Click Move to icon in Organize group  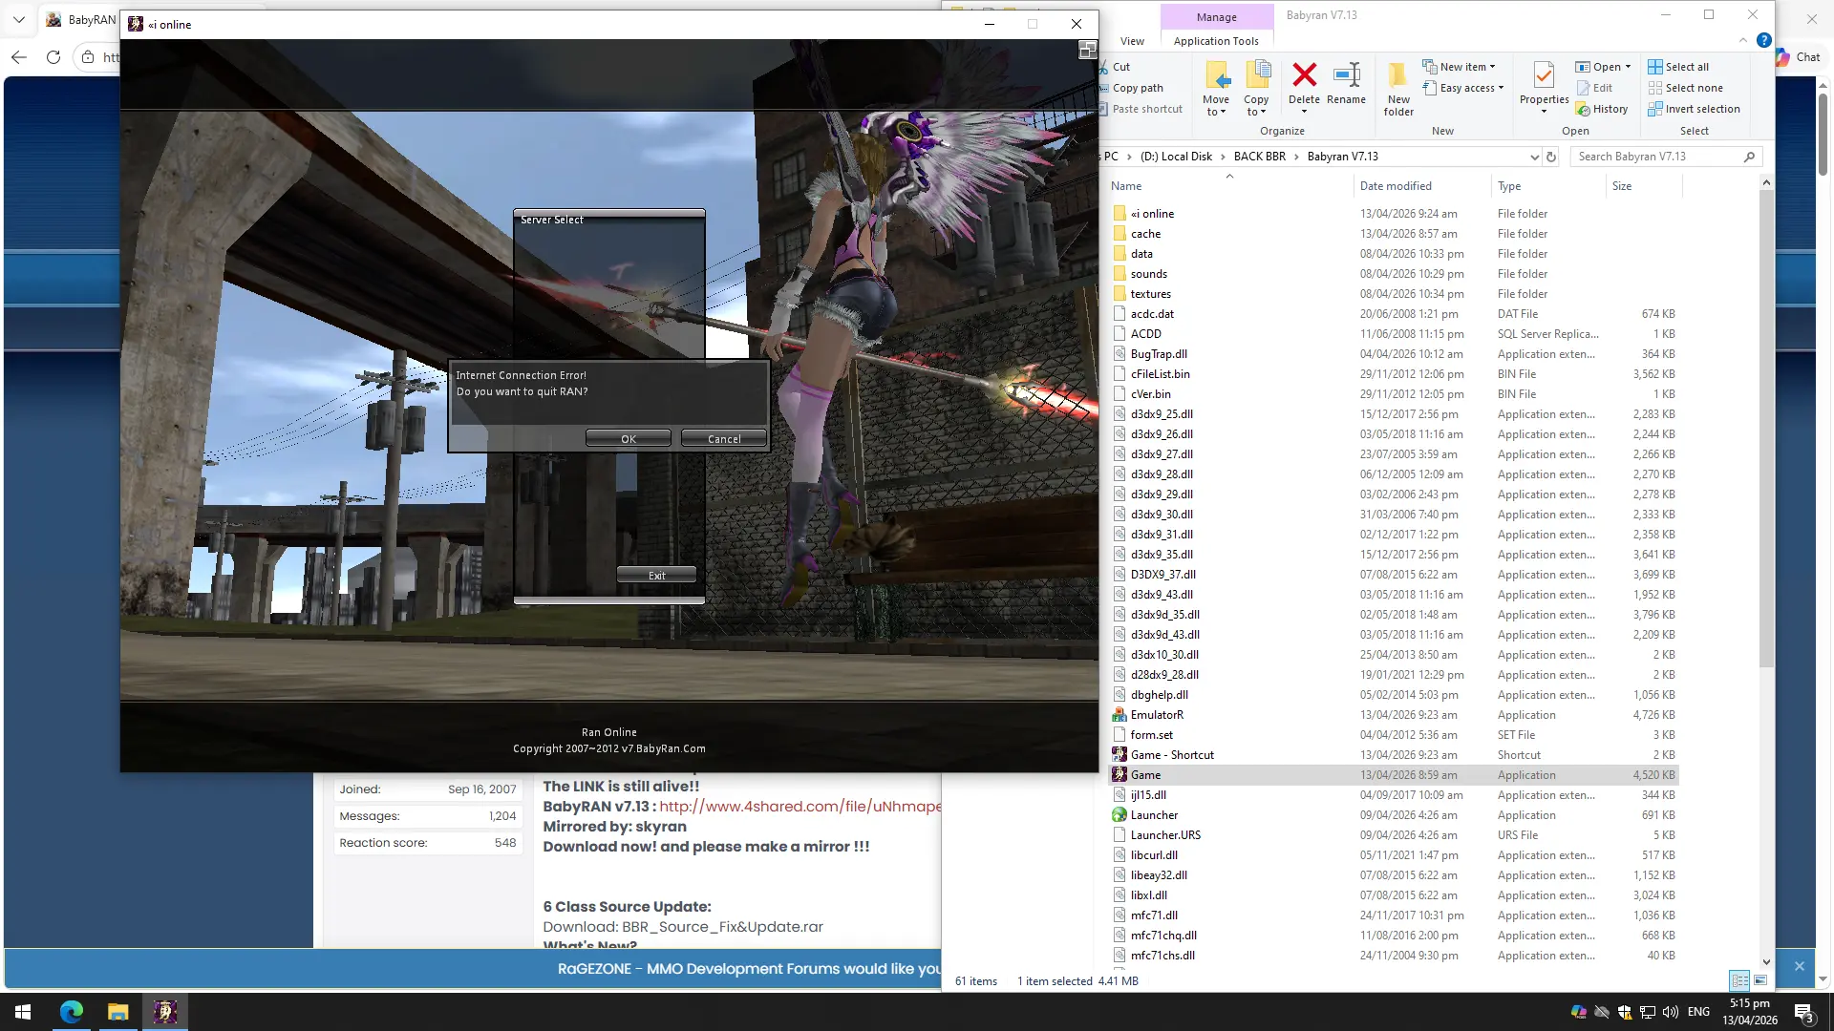[1216, 89]
